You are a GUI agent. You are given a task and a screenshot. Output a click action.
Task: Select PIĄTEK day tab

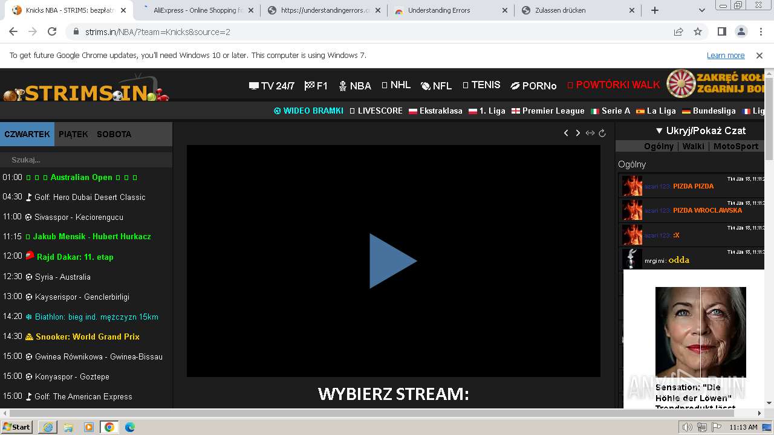point(73,134)
